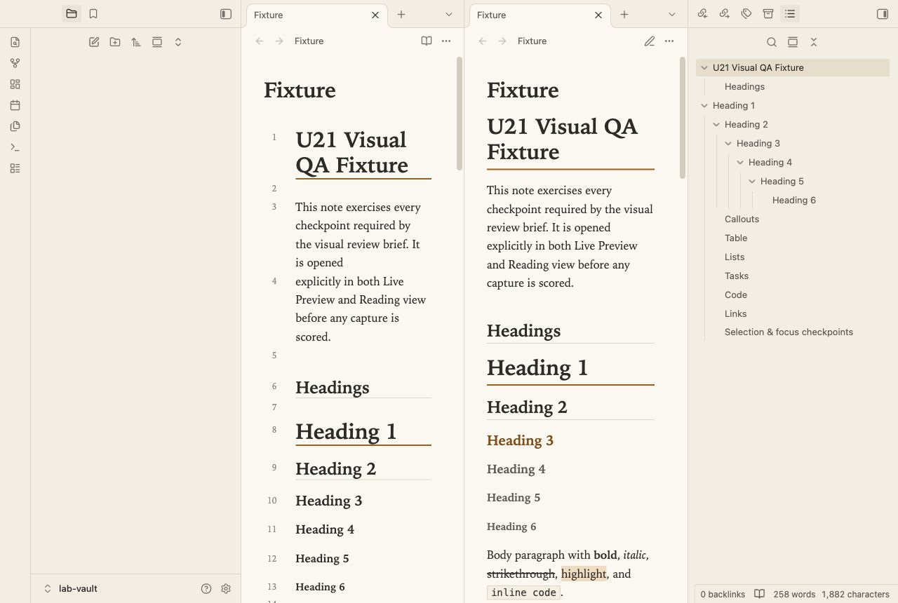The width and height of the screenshot is (898, 603).
Task: Add new tab in right pane
Action: [x=624, y=14]
